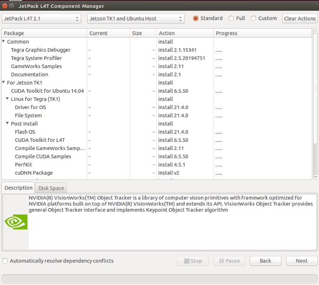Click the NVIDIA logo in Description panel
The width and height of the screenshot is (319, 285).
[16, 222]
